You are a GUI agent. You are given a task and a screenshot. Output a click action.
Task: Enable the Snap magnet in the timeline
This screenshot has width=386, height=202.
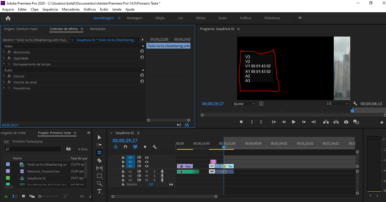[x=125, y=147]
